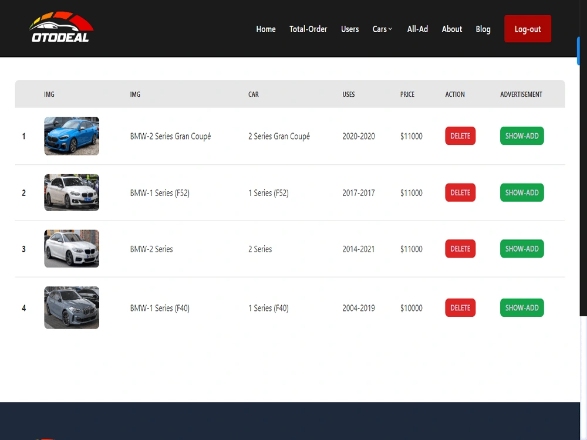This screenshot has height=440, width=587.
Task: Open the blue BMW Gran Coupé thumbnail
Action: click(72, 136)
